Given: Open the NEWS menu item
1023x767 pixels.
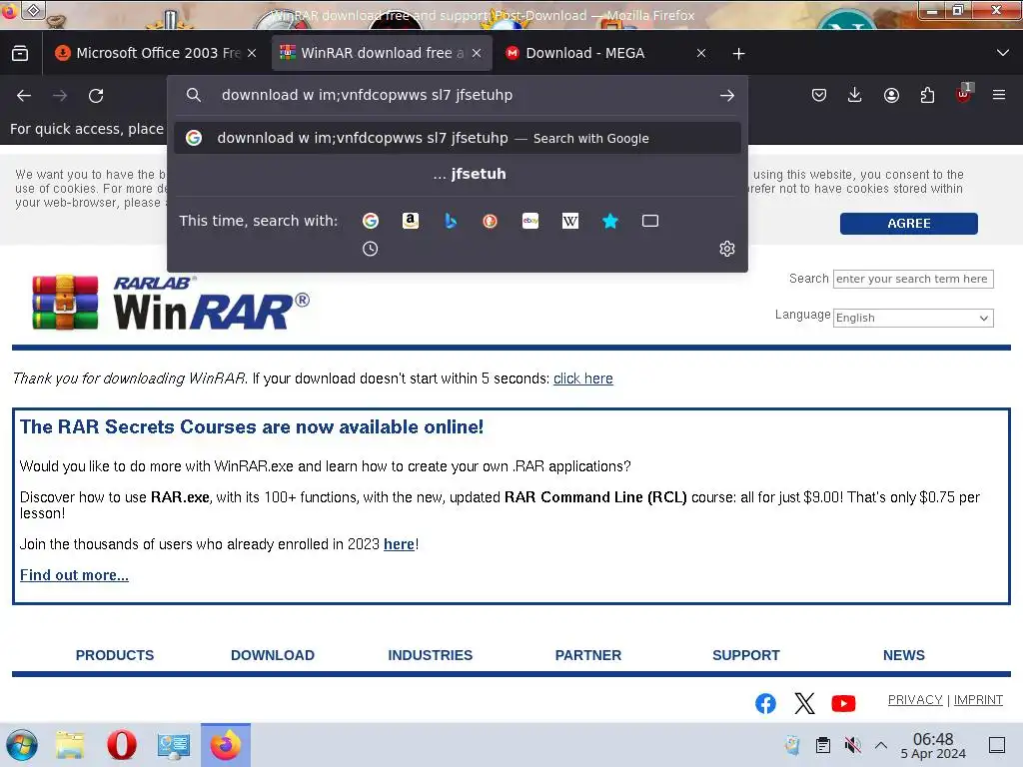Looking at the screenshot, I should pos(903,655).
